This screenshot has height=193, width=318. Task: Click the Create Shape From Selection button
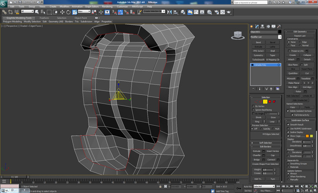pyautogui.click(x=265, y=164)
